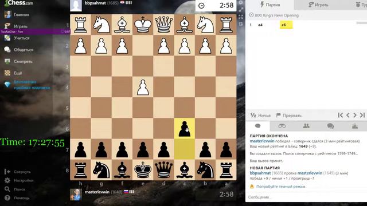Click the masterlevwin link under Партия окончена

pos(262,141)
